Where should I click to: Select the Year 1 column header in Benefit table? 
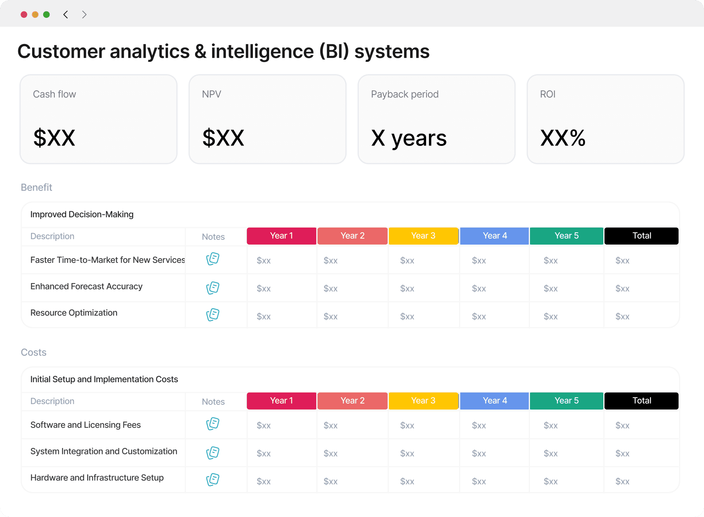point(281,236)
